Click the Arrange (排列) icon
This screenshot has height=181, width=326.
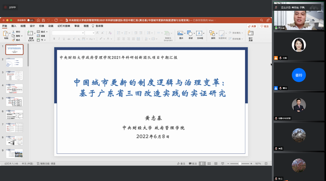click(213, 35)
